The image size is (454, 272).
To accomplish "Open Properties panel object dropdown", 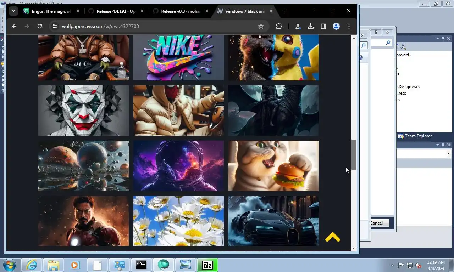I will 448,154.
